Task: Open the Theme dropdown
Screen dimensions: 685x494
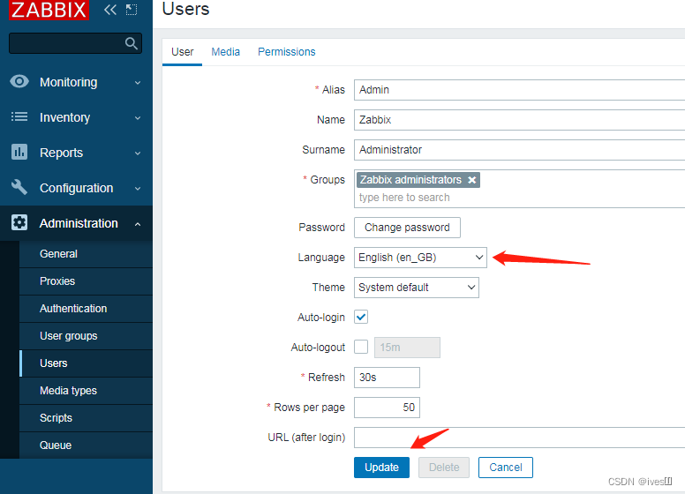Action: (x=417, y=288)
